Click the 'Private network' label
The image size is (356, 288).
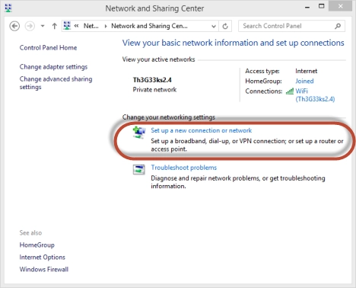coord(154,90)
